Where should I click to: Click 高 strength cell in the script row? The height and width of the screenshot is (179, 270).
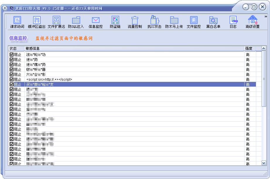click(x=248, y=80)
